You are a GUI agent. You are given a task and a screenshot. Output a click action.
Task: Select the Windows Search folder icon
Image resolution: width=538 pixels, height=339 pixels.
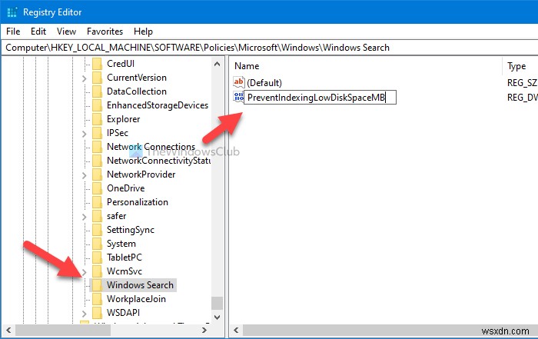[x=97, y=285]
